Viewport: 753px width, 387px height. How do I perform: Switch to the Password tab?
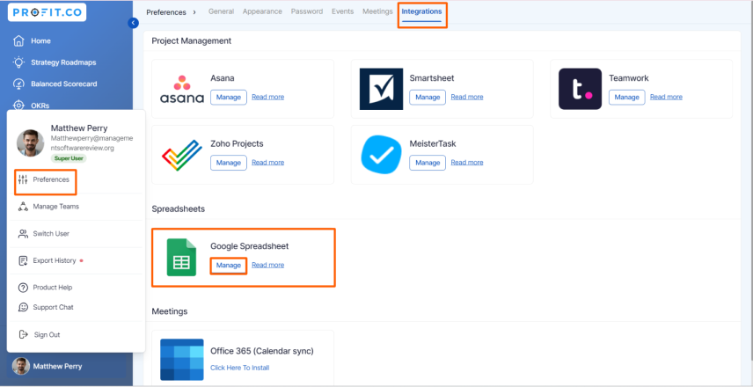coord(307,11)
